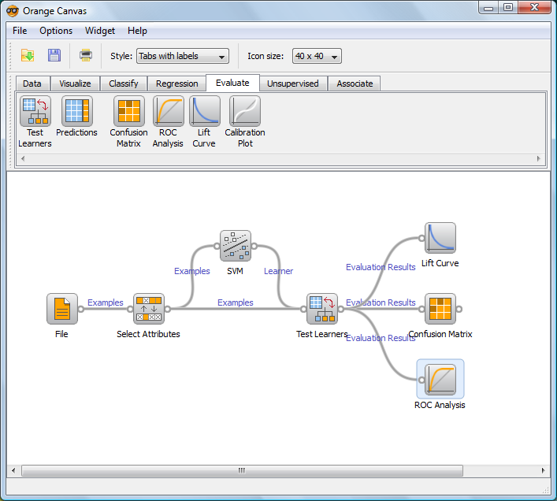Open the Icon size dropdown
This screenshot has width=557, height=501.
tap(317, 56)
